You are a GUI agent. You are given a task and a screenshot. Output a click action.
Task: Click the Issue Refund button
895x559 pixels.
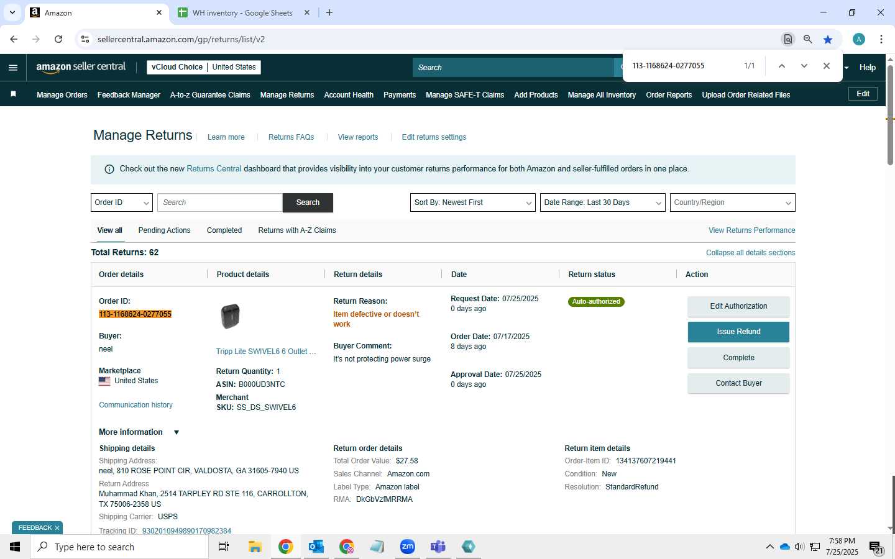(738, 332)
